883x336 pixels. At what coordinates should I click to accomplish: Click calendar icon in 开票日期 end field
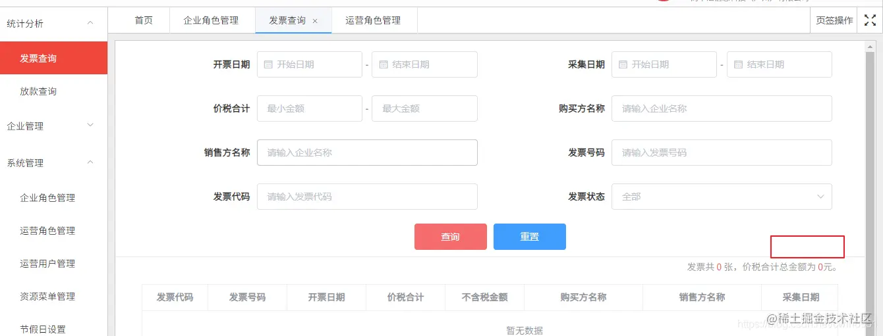coord(383,64)
